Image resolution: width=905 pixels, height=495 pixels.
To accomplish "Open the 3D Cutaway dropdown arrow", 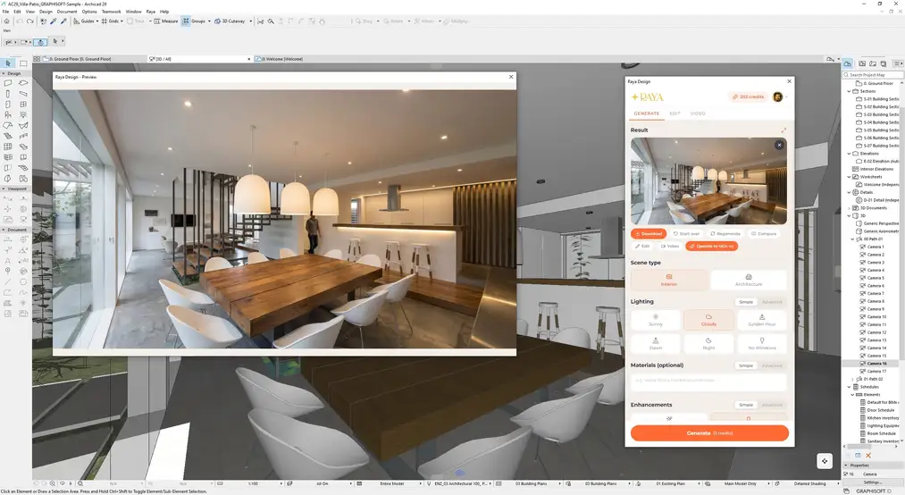I will click(x=250, y=21).
